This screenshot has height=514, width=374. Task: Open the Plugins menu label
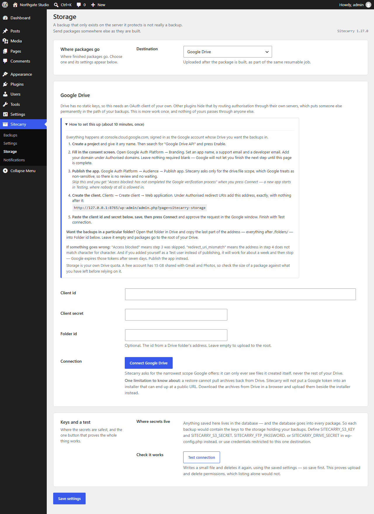[x=17, y=84]
